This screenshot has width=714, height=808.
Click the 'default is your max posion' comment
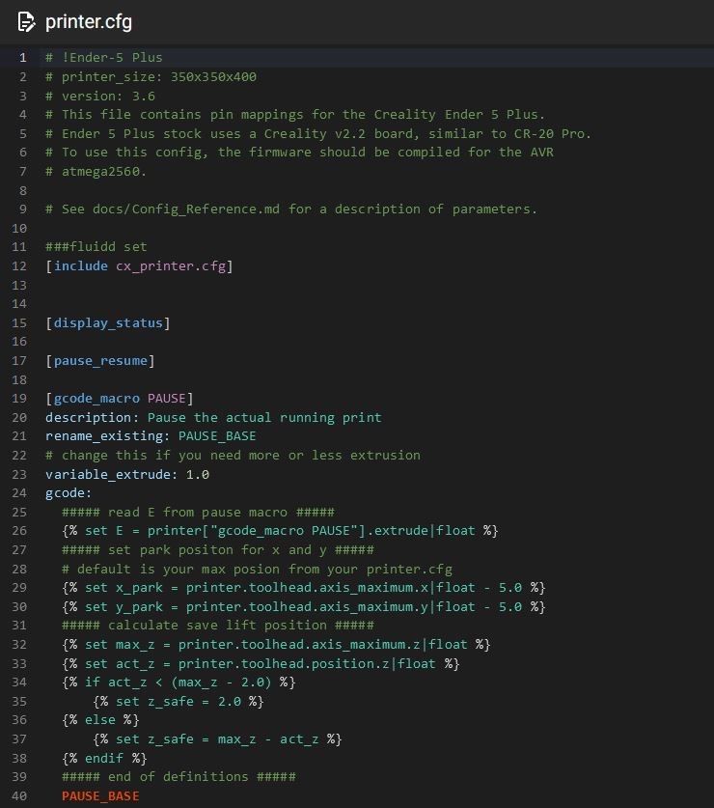click(257, 569)
